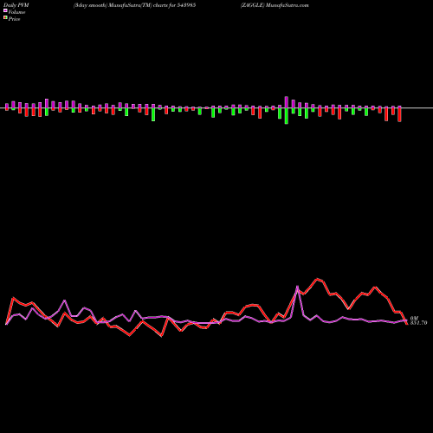Click the Price legend swatch
Screen dimensions: 433x433
coord(5,17)
